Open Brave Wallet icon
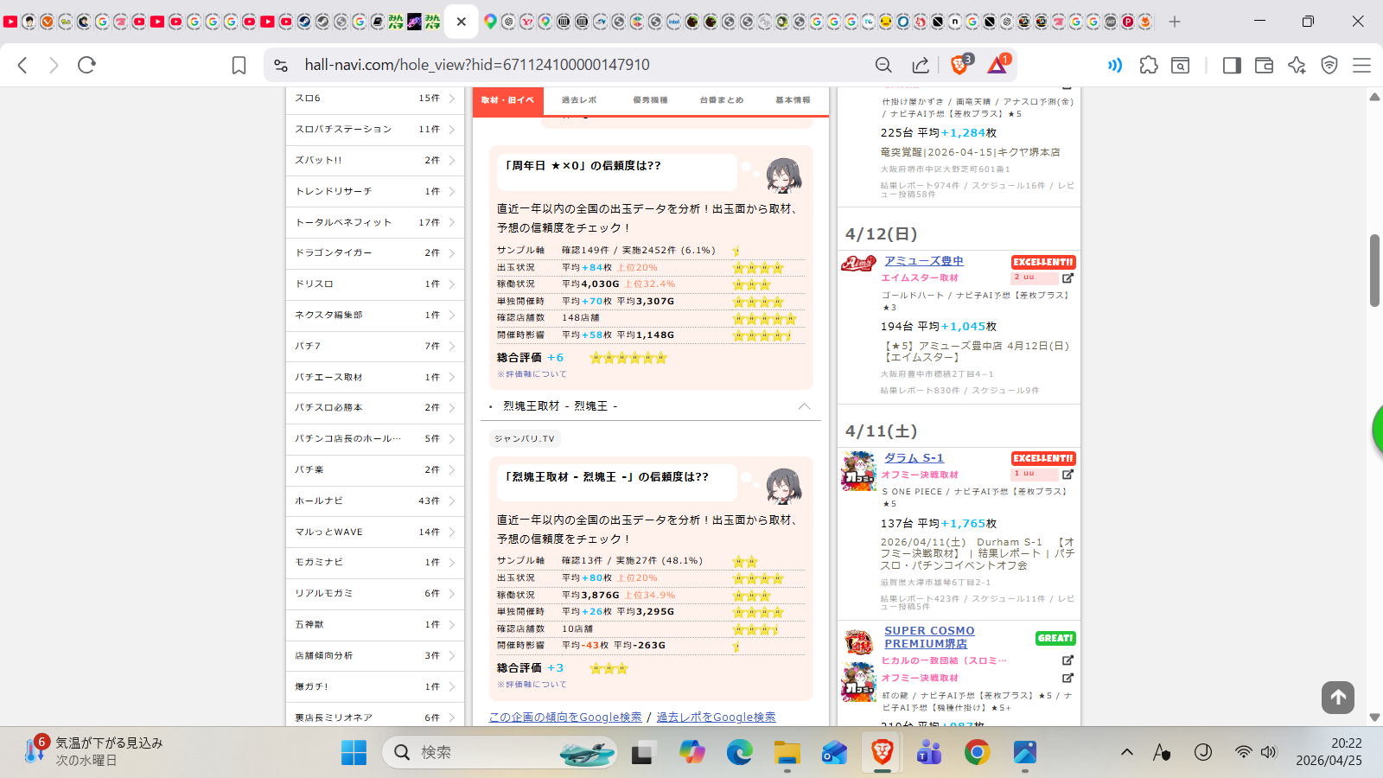The width and height of the screenshot is (1383, 778). pos(1264,65)
